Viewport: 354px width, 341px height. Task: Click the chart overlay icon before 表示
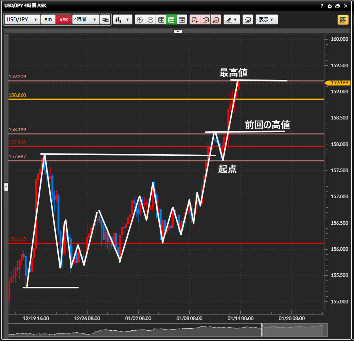tap(247, 19)
